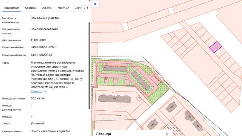
Task: Click the address text block
Action: point(57,75)
